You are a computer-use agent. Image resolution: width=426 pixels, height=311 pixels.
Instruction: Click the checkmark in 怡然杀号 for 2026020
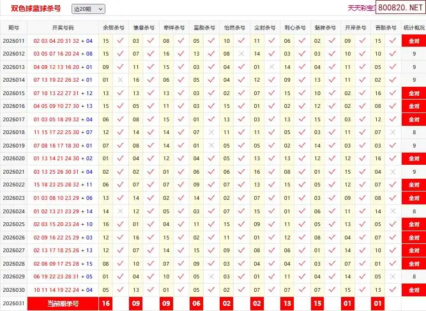tap(241, 159)
